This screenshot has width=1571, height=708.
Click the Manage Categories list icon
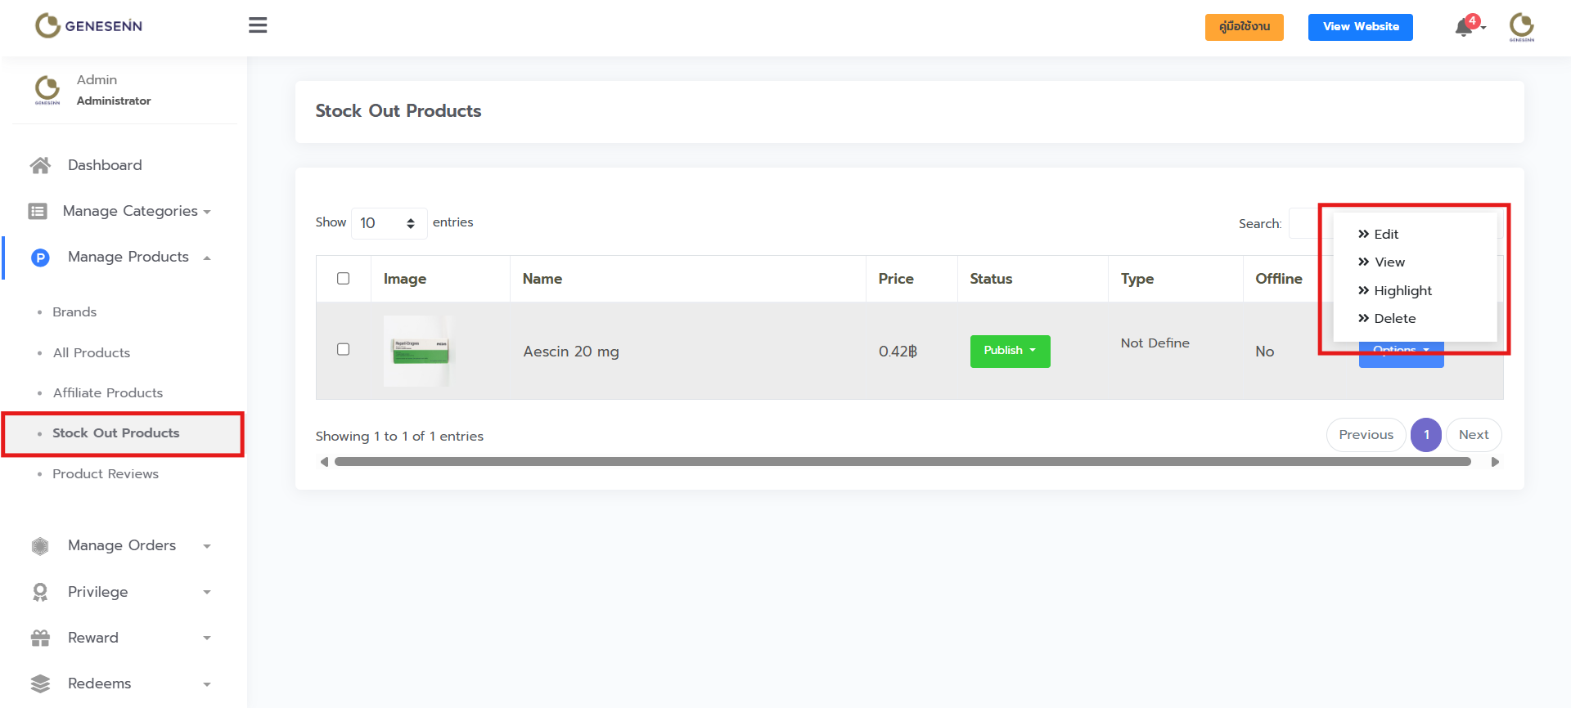tap(38, 211)
